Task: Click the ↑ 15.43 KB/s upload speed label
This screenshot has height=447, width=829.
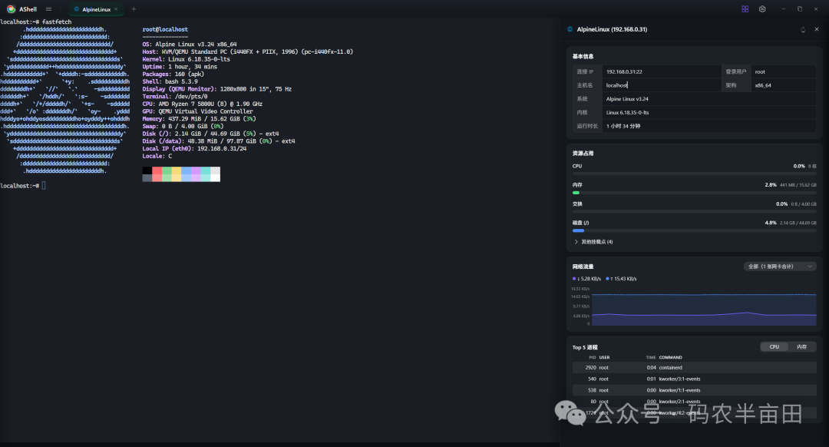Action: [623, 279]
